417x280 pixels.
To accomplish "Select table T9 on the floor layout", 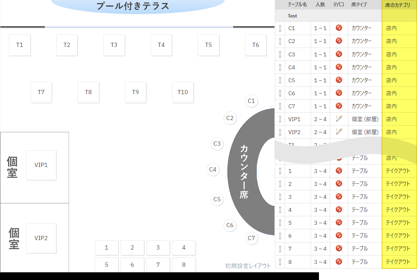I will 135,92.
